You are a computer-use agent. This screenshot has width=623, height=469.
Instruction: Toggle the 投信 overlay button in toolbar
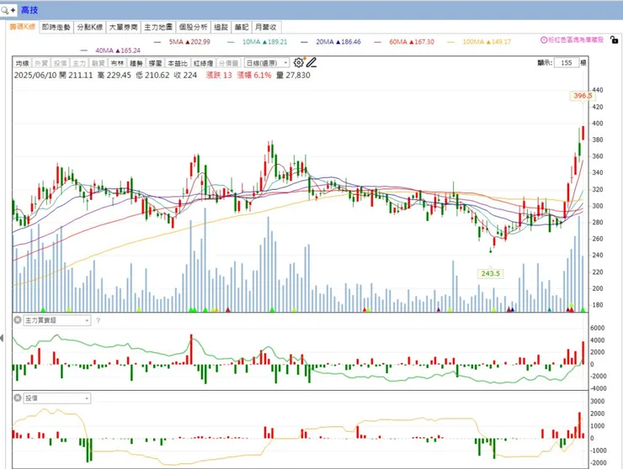pyautogui.click(x=61, y=63)
